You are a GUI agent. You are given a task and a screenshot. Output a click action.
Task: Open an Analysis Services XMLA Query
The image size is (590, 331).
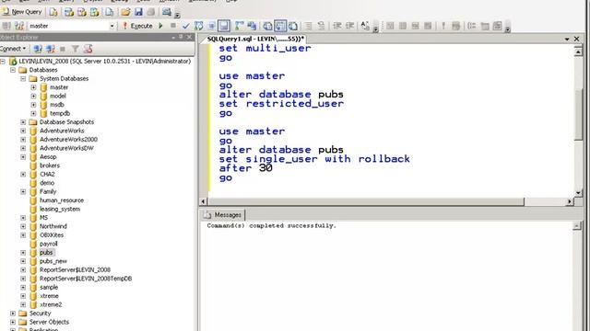coord(94,12)
